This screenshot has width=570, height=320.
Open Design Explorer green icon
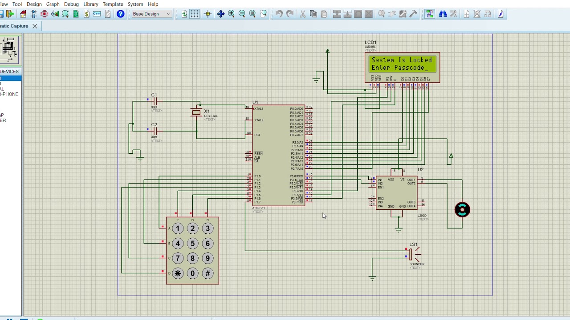point(76,14)
